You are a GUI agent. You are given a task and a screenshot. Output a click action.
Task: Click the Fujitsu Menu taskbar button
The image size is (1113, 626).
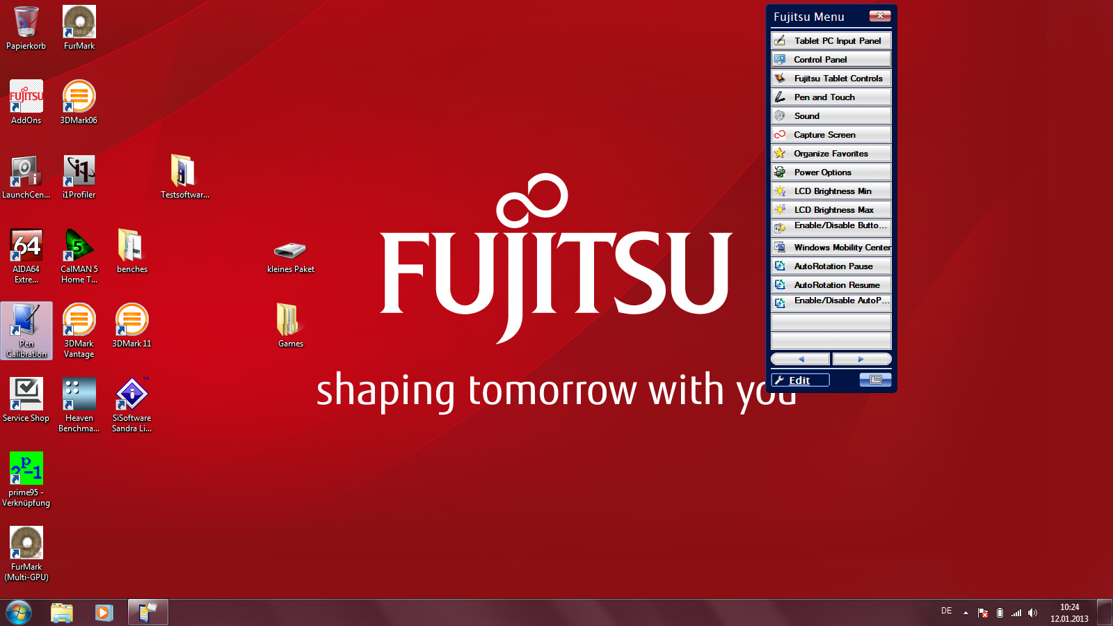click(147, 613)
